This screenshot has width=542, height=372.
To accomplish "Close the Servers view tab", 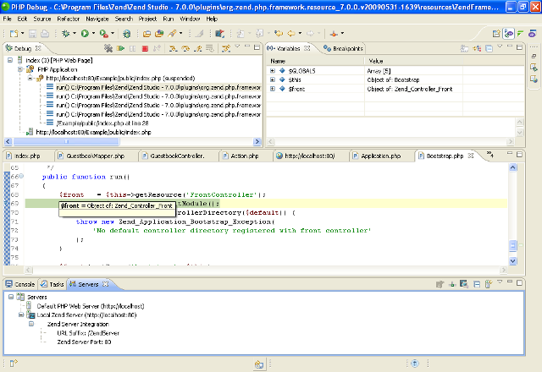I will point(105,284).
